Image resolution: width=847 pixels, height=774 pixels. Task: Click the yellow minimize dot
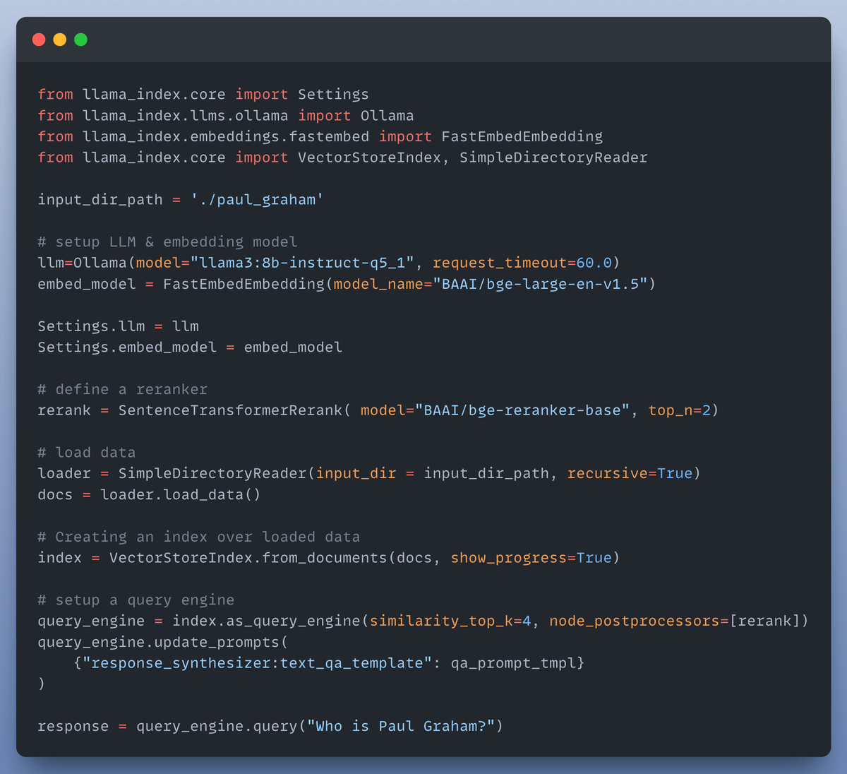point(60,40)
